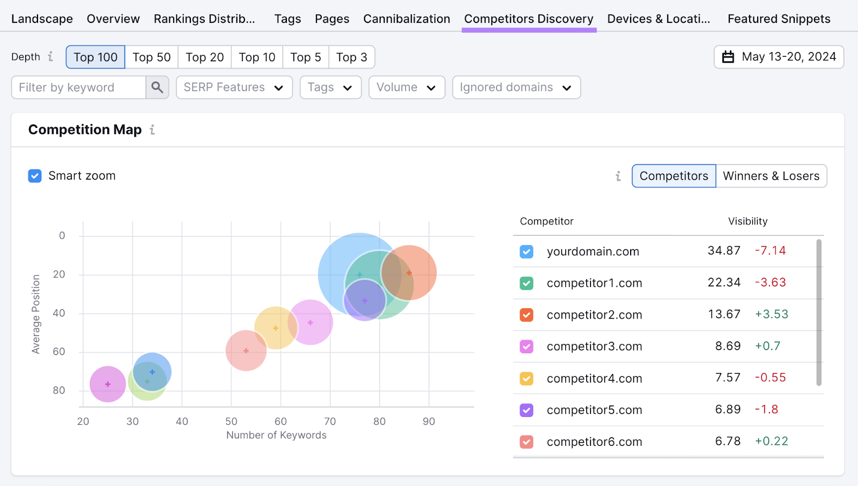Open the SERP Features dropdown

234,87
